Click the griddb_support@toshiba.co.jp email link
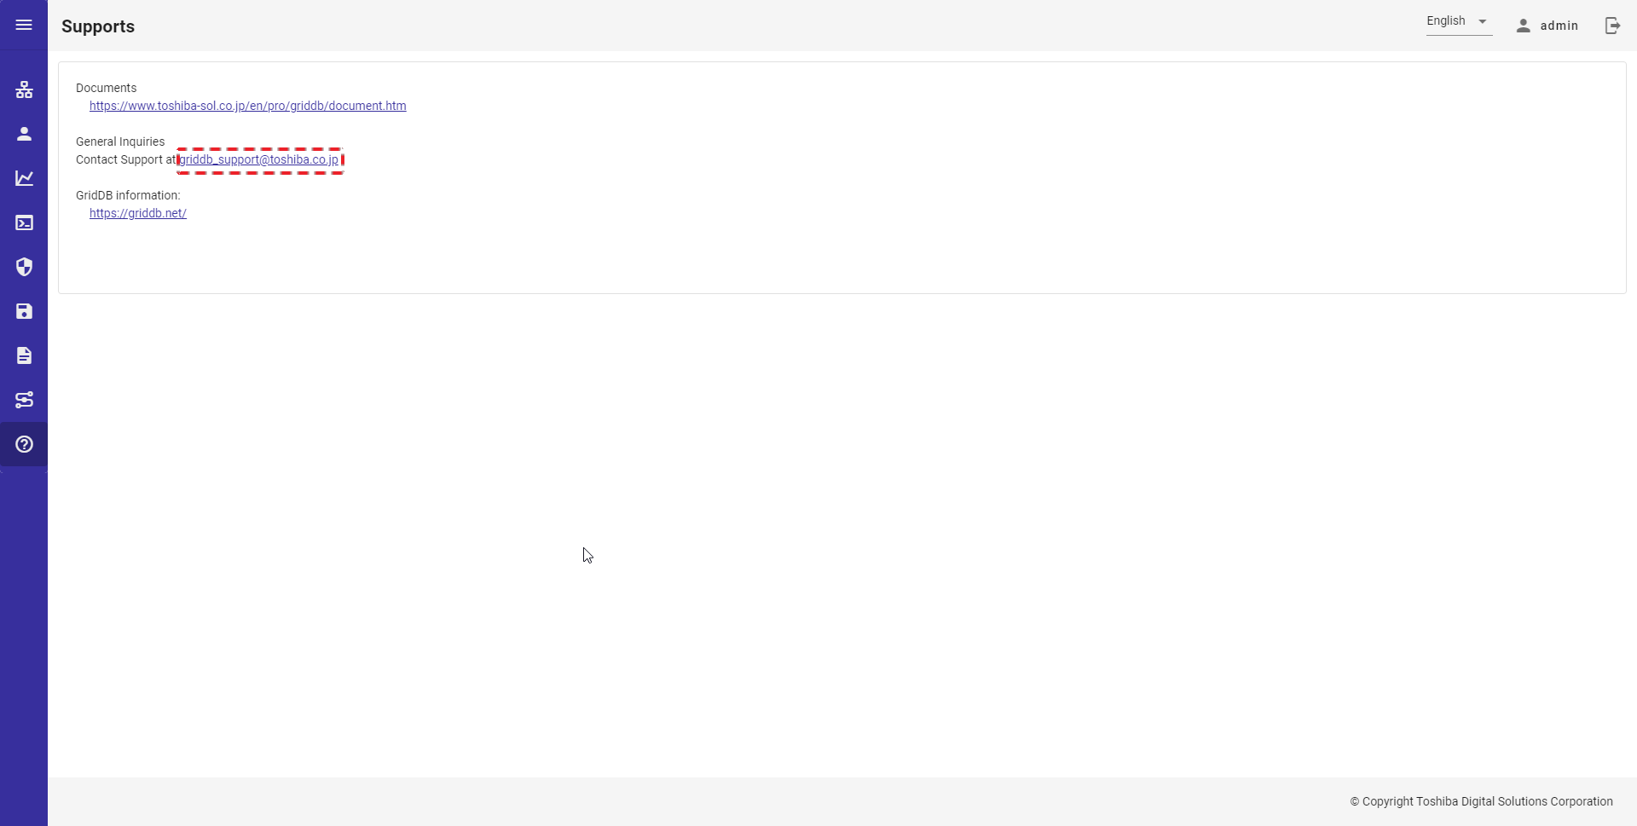 click(x=259, y=159)
